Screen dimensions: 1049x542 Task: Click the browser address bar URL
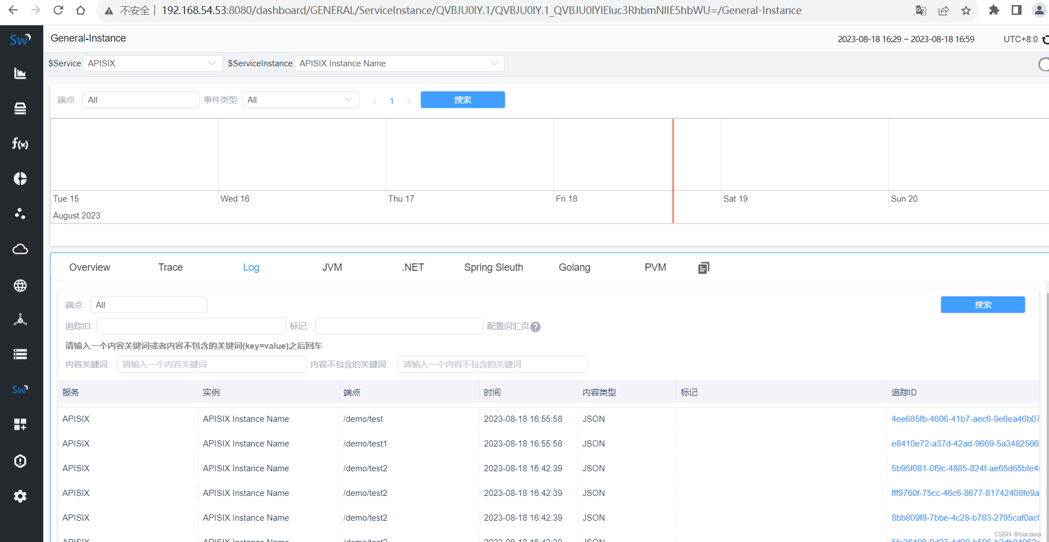coord(481,10)
